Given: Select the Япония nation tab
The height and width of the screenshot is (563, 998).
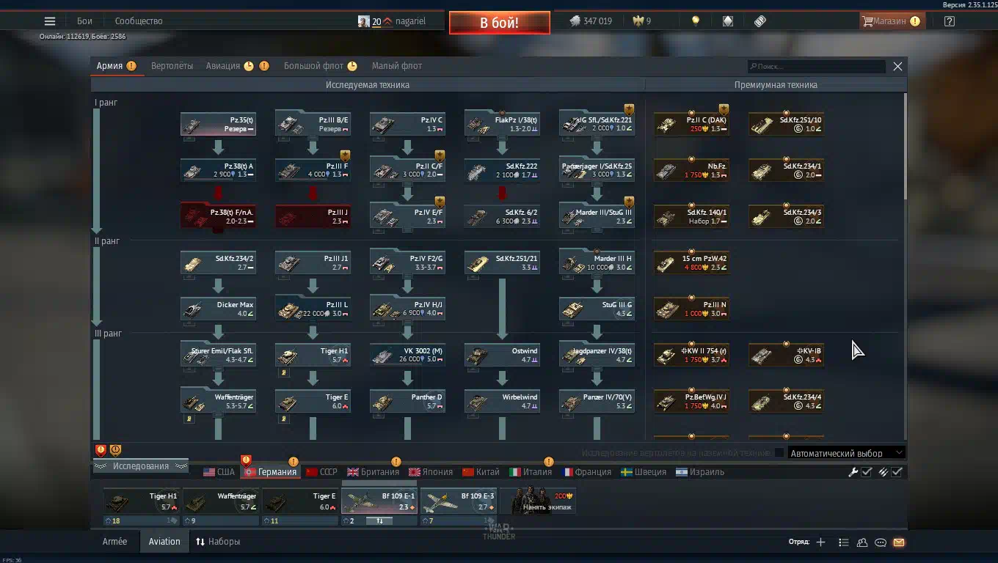Looking at the screenshot, I should pyautogui.click(x=431, y=472).
